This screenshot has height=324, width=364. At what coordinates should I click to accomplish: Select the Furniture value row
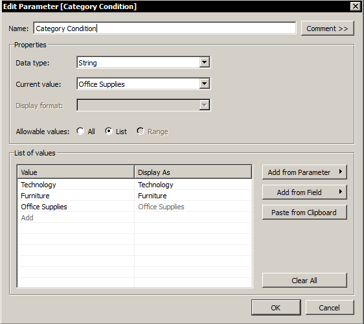click(135, 196)
